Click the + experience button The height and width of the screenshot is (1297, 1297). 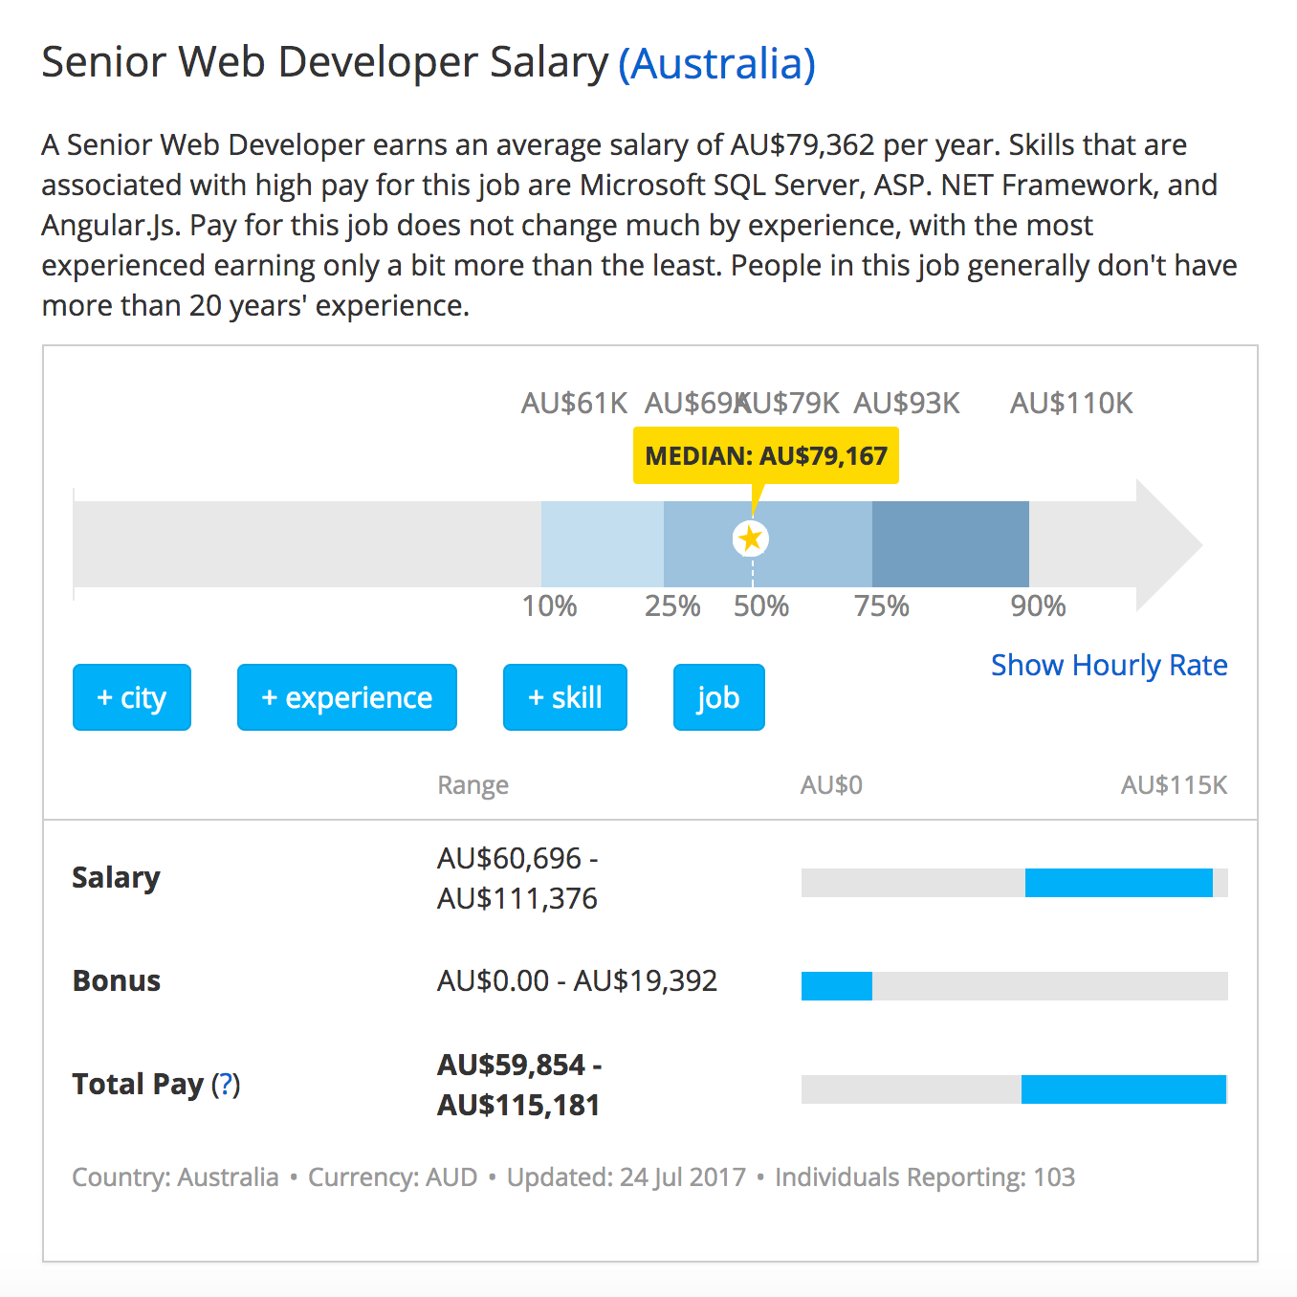pos(346,697)
